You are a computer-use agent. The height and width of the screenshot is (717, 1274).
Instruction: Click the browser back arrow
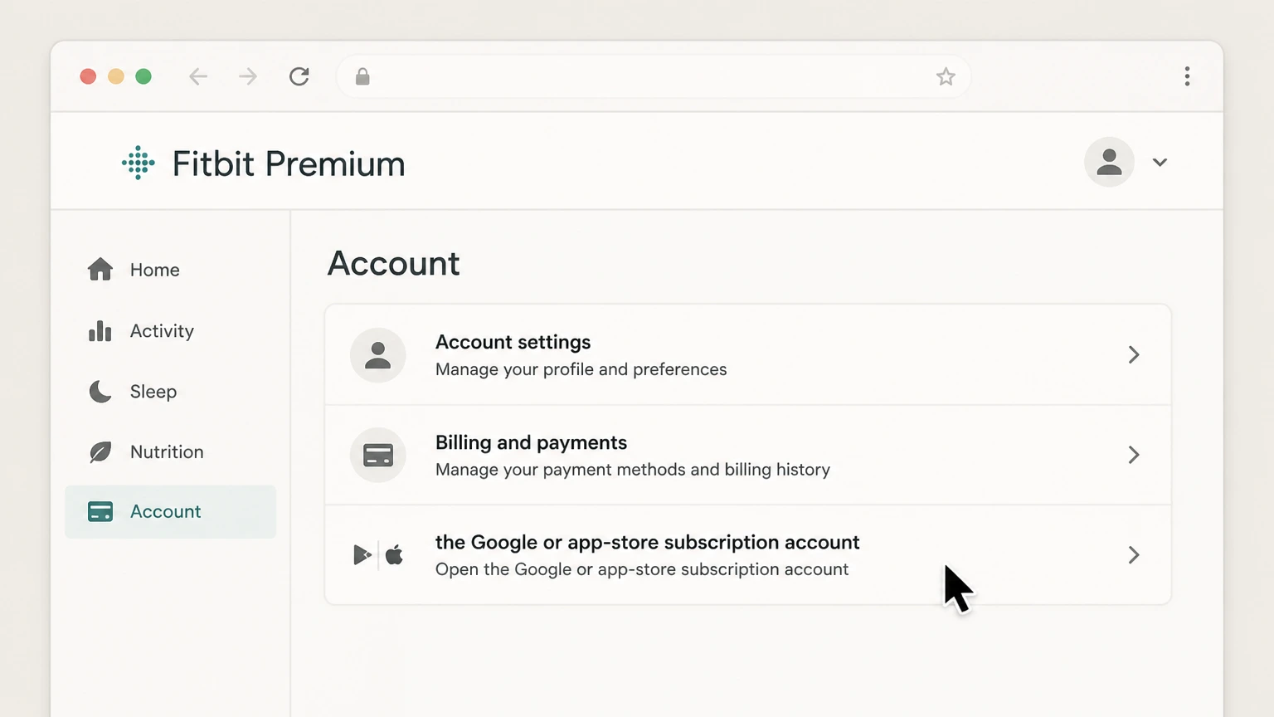(x=197, y=76)
